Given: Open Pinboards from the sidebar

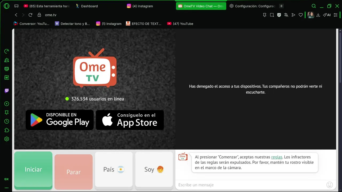Looking at the screenshot, I should coord(7,113).
